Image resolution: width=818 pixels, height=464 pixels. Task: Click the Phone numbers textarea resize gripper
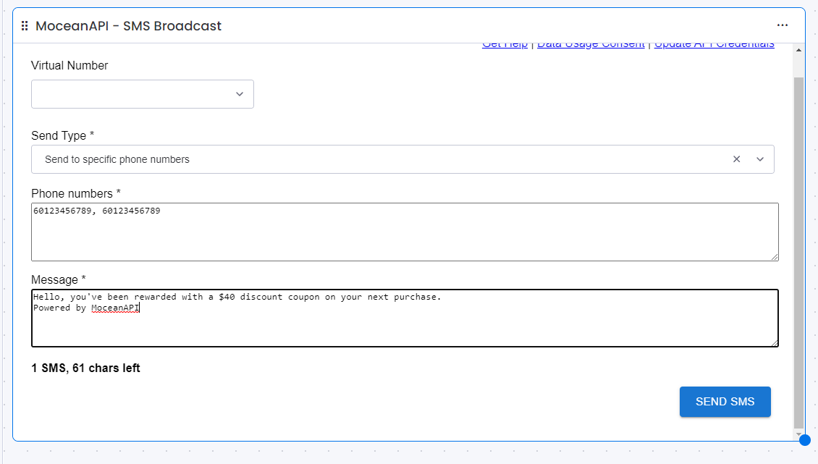775,256
